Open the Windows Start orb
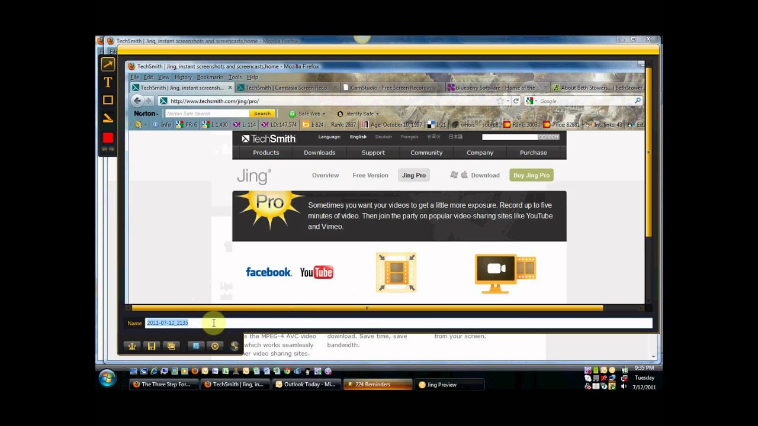 point(108,378)
